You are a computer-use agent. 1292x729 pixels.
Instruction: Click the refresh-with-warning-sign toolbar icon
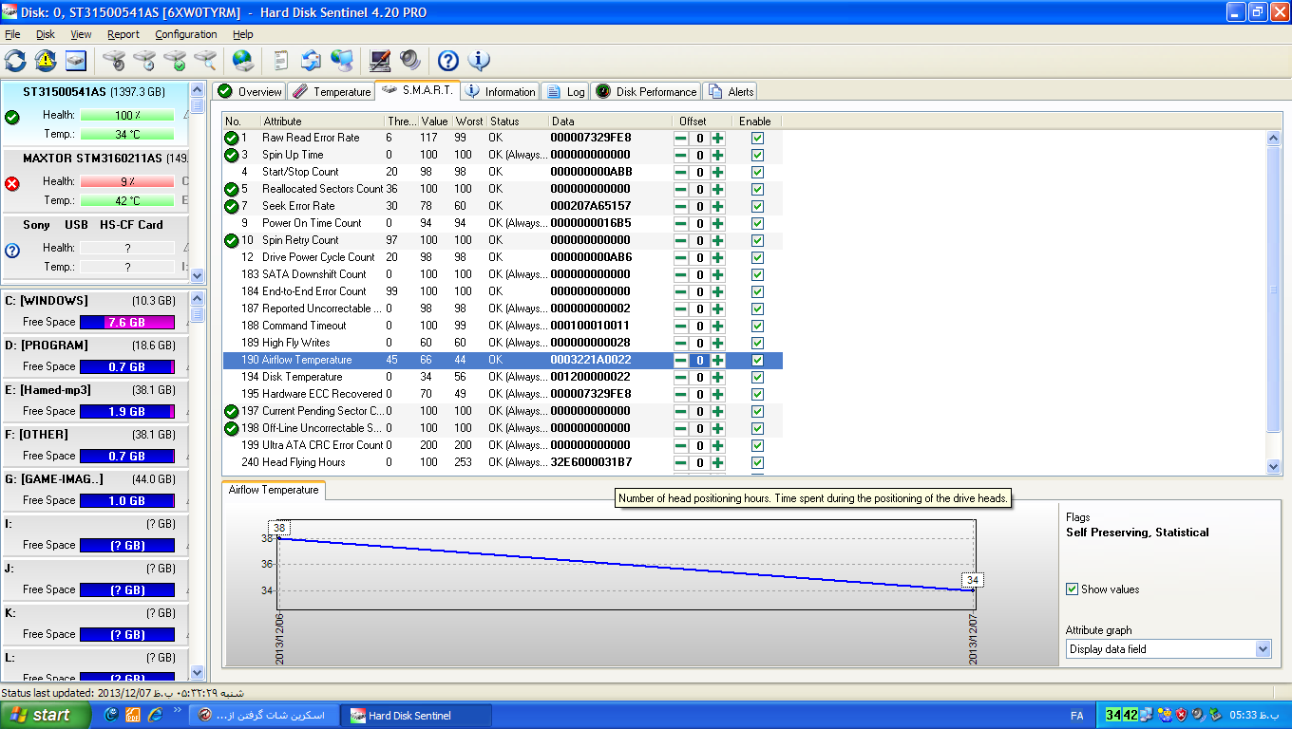pos(46,61)
